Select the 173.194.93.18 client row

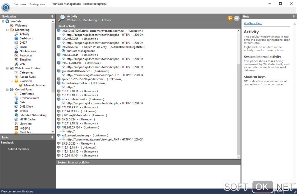(x=80, y=107)
